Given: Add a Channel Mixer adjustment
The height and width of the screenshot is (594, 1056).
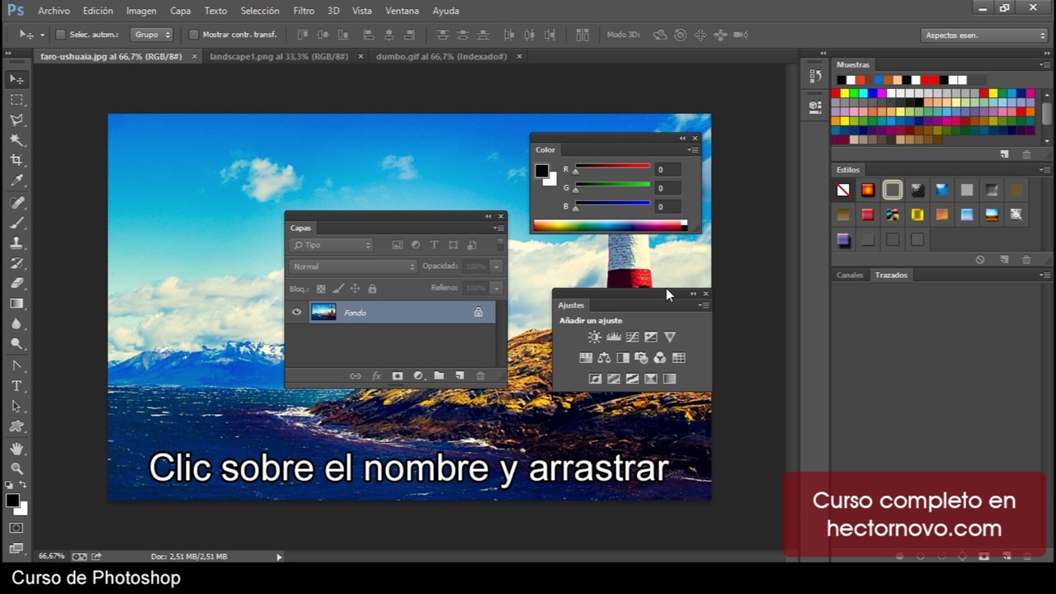Looking at the screenshot, I should [659, 358].
